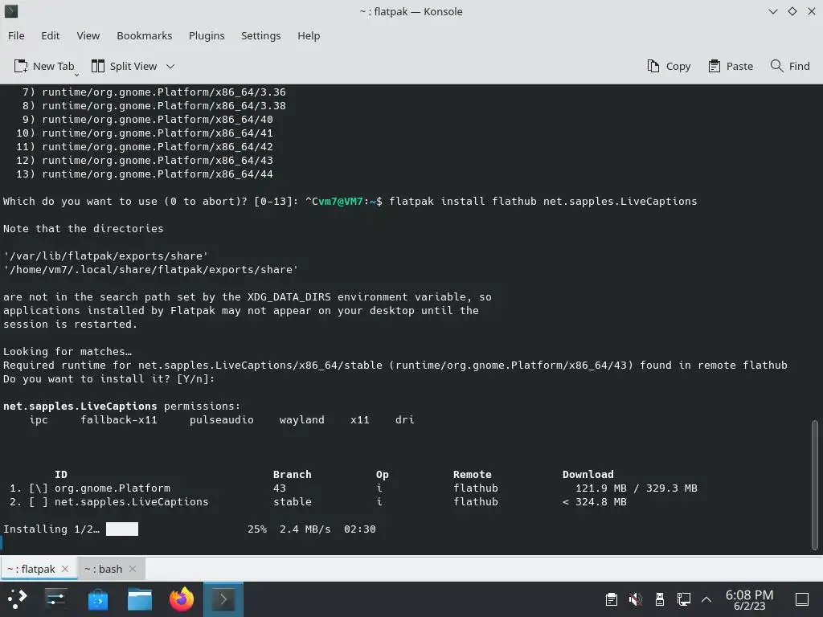Viewport: 823px width, 617px height.
Task: Click 'Note that the directories' line
Action: coord(84,229)
